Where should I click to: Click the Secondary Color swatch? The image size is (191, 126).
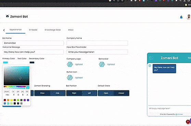[x=32, y=63]
